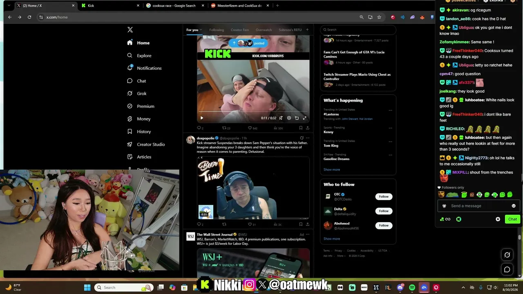Click the Send a message chat field
Screen dimensions: 523x294
click(x=478, y=206)
